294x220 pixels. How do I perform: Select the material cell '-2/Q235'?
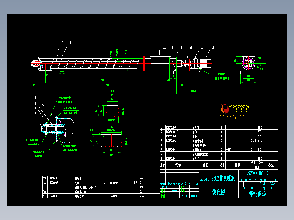[113, 196]
